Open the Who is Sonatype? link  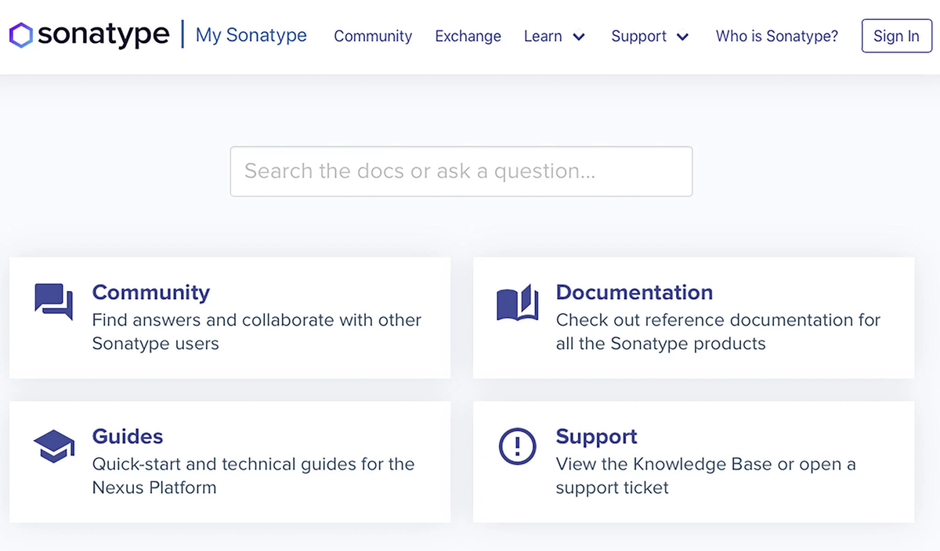tap(776, 36)
